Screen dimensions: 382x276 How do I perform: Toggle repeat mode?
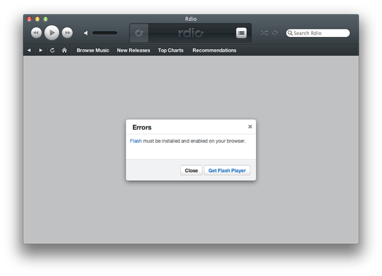(275, 33)
